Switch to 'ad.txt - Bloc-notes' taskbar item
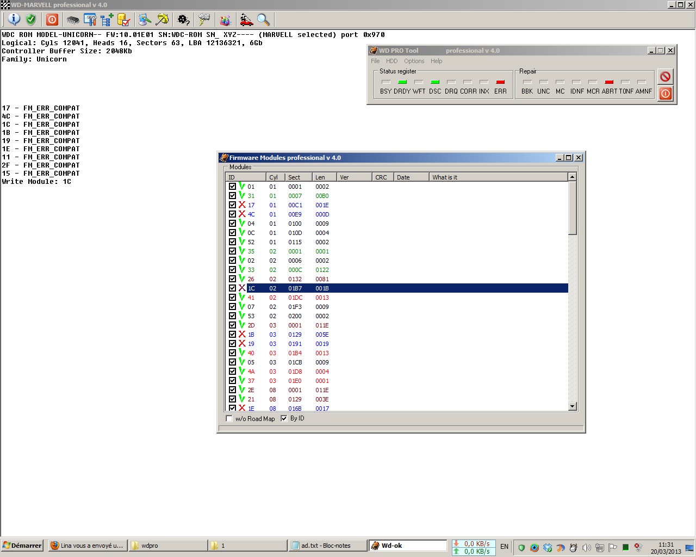This screenshot has width=696, height=557. (327, 546)
